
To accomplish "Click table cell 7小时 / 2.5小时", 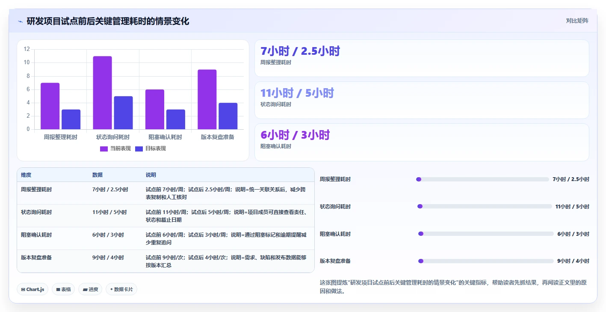I will click(110, 189).
